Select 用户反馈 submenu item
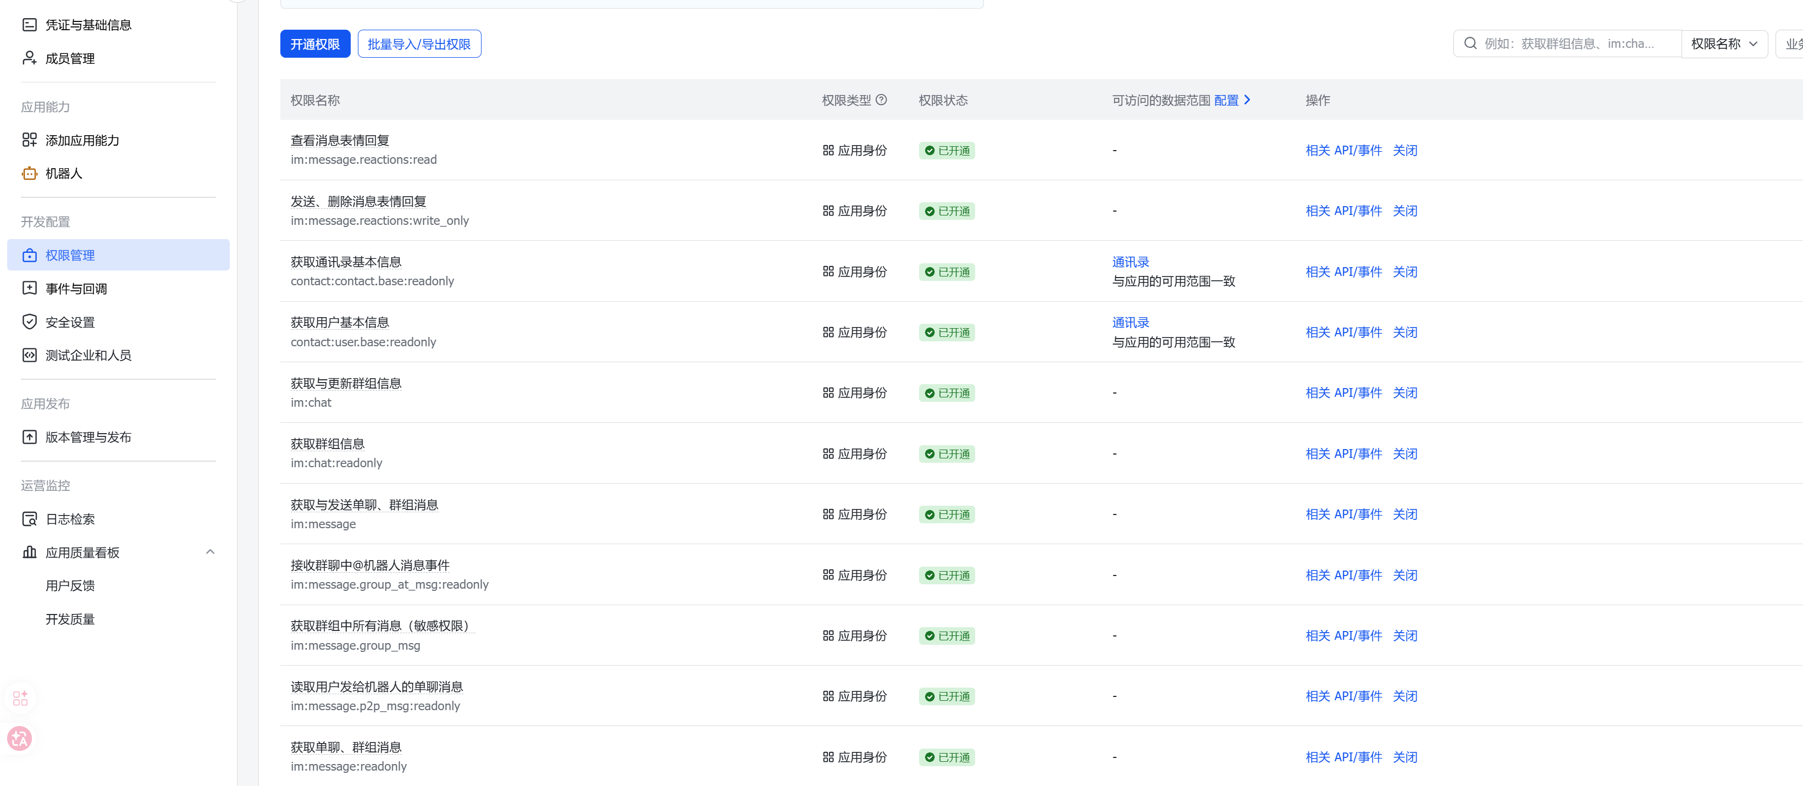1803x786 pixels. 69,586
